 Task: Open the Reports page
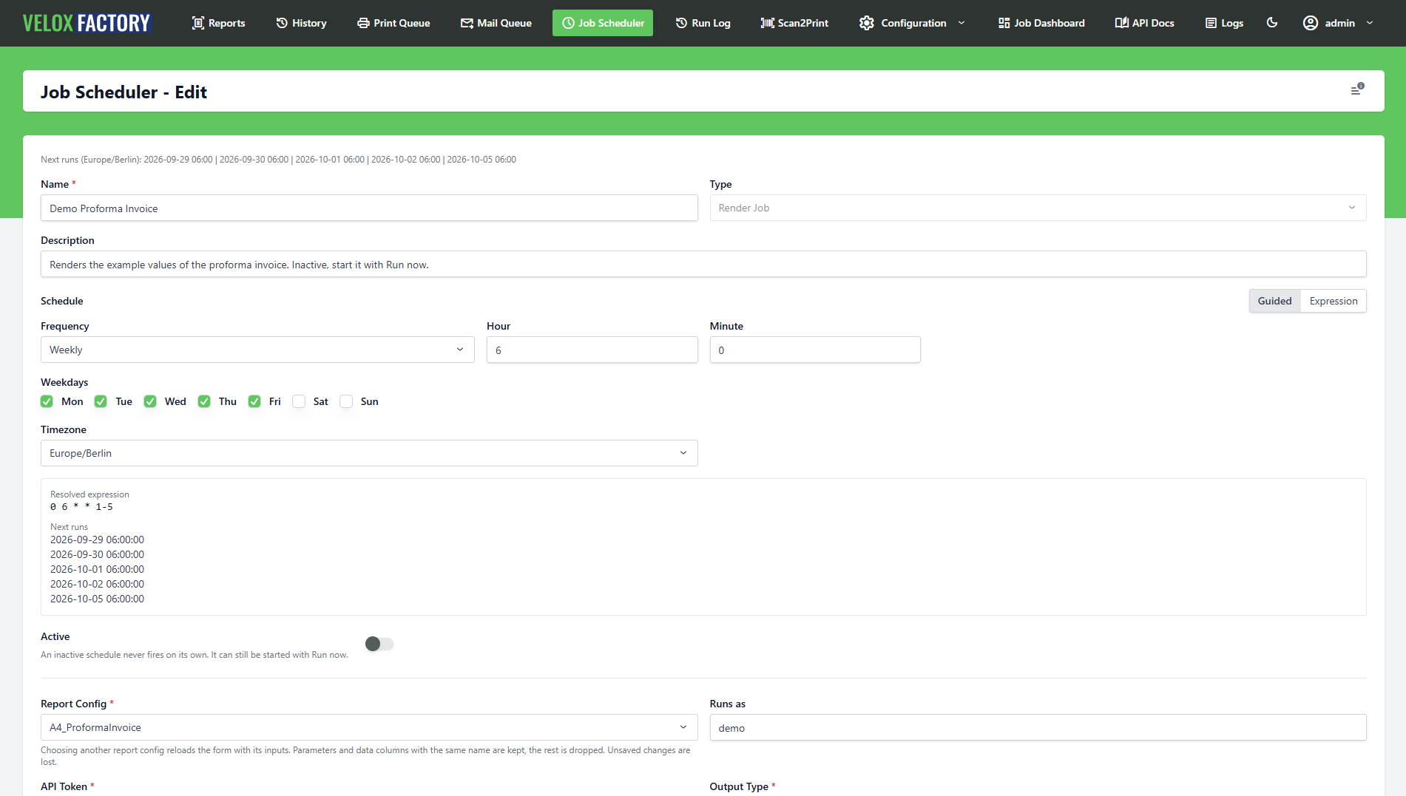218,23
